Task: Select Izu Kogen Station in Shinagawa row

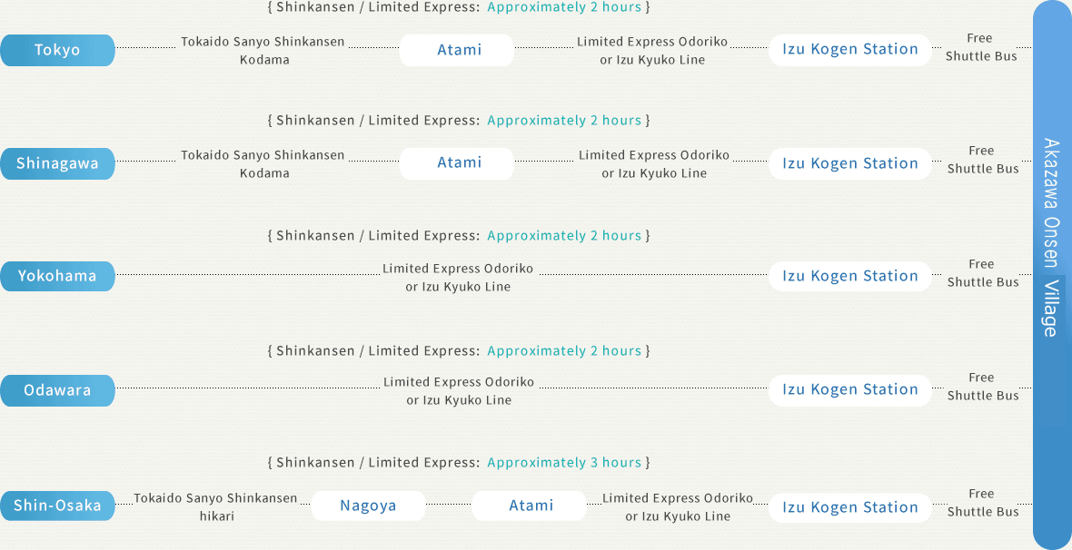Action: pos(849,163)
